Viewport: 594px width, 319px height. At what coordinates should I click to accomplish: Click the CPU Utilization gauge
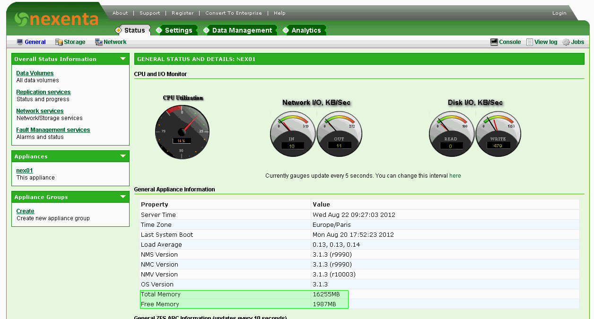182,132
